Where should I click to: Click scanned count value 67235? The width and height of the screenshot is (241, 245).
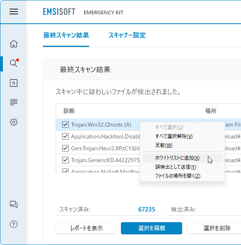[x=147, y=209]
